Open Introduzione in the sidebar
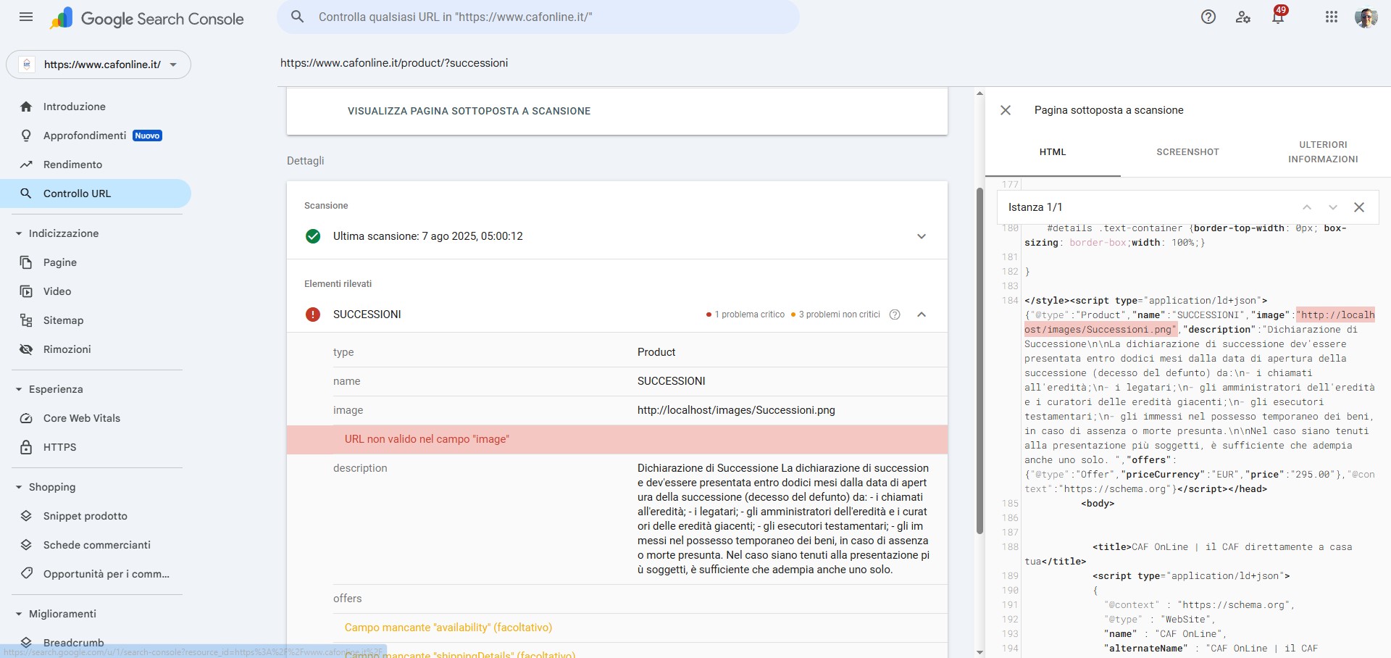 [96, 107]
